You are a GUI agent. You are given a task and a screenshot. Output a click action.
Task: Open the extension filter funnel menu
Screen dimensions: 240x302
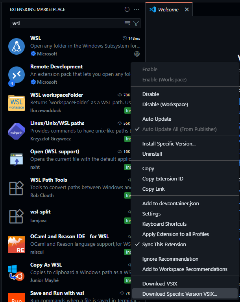point(136,23)
